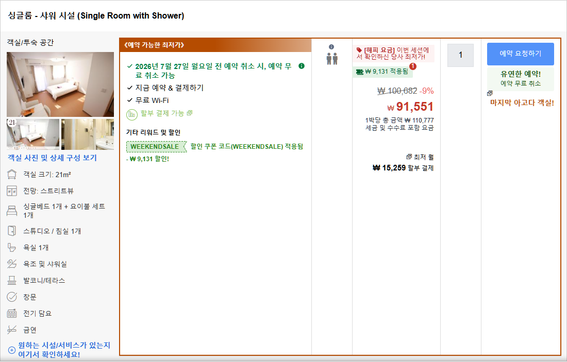Open room thumbnail marked 21
This screenshot has height=362, width=567.
33,134
